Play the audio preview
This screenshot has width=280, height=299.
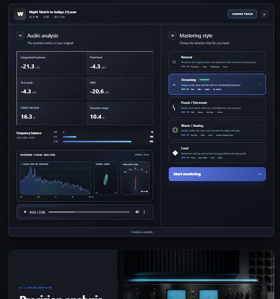click(25, 212)
